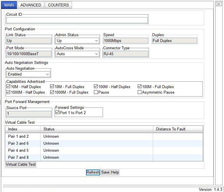Toggle 1000M - Full Duplex checkbox
The height and width of the screenshot is (192, 224).
[x=52, y=92]
